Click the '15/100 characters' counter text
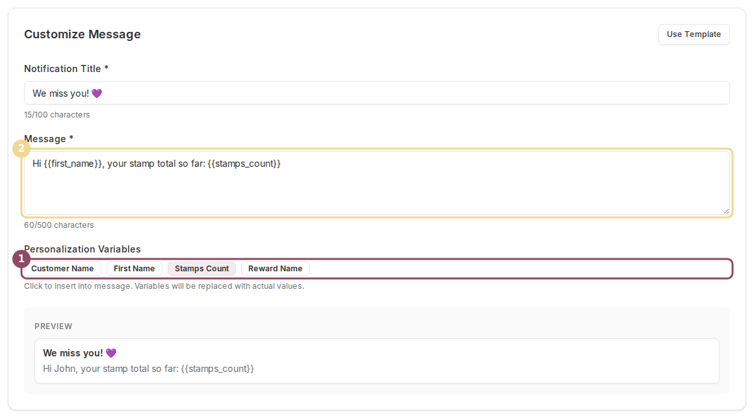The width and height of the screenshot is (754, 418). (57, 115)
